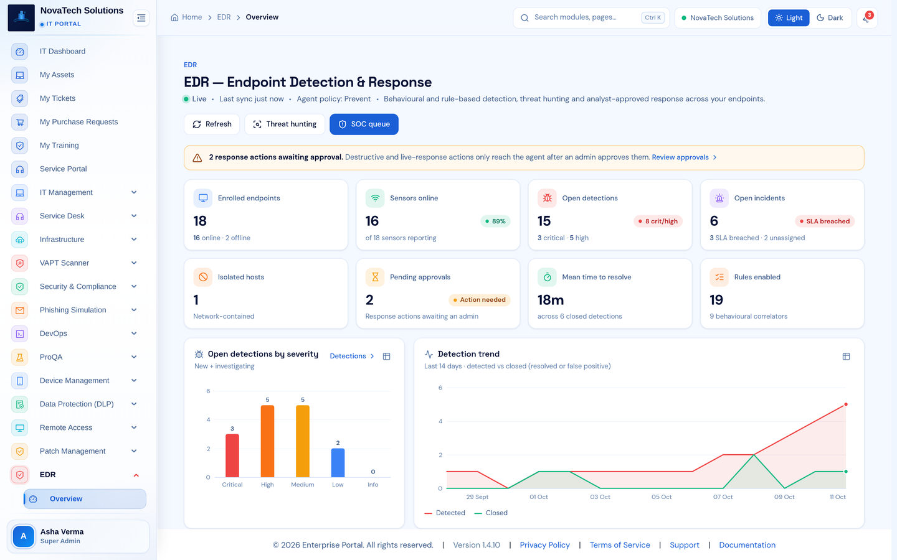Click the sidebar collapse icon
Screen dimensions: 897x560
click(x=141, y=18)
